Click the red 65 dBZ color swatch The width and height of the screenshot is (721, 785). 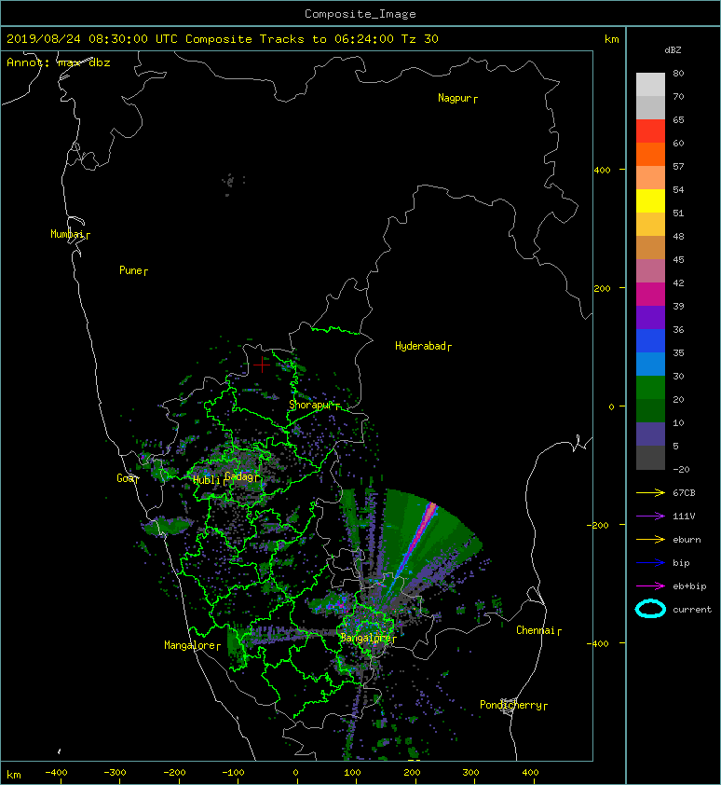click(650, 131)
